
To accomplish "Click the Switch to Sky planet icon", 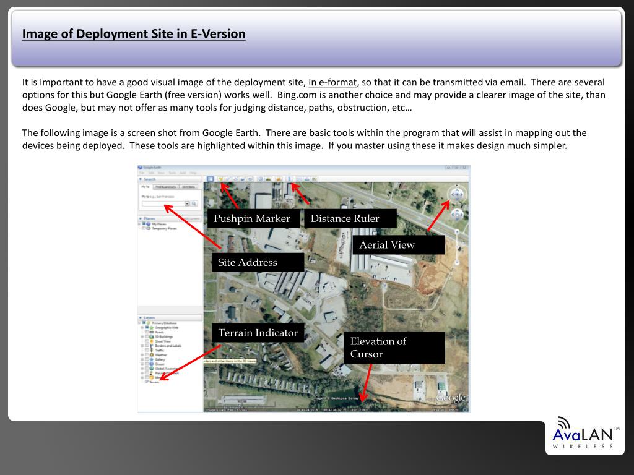I will coord(279,179).
